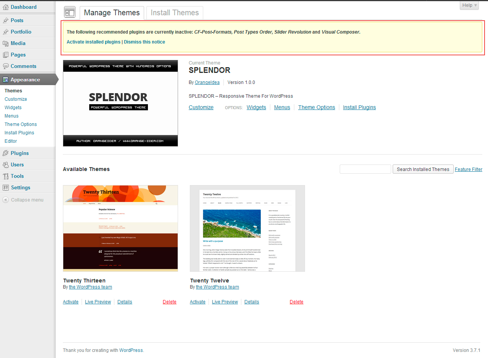Open Live Preview for Twenty Twelve
488x358 pixels.
225,302
